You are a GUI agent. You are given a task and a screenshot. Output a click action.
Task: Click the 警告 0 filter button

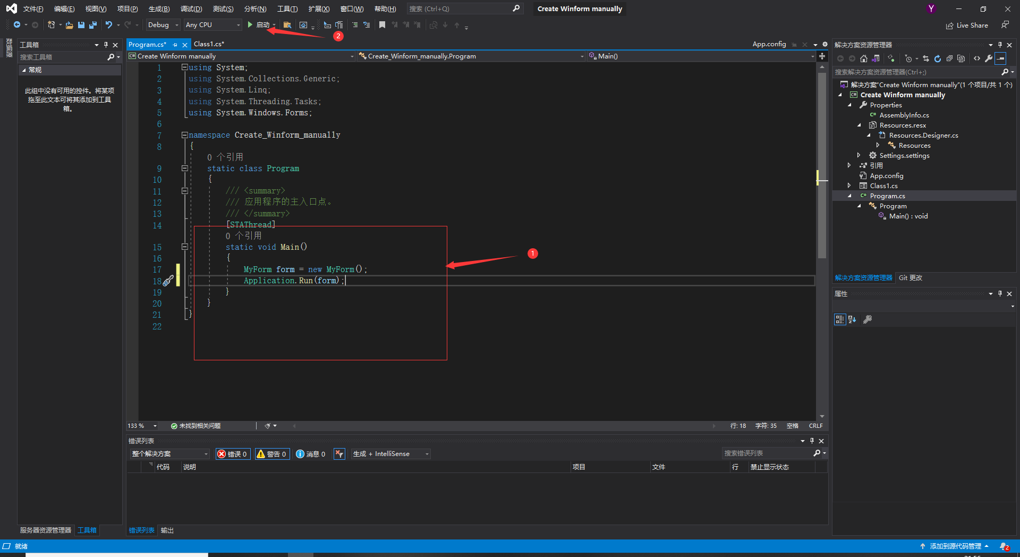coord(271,454)
